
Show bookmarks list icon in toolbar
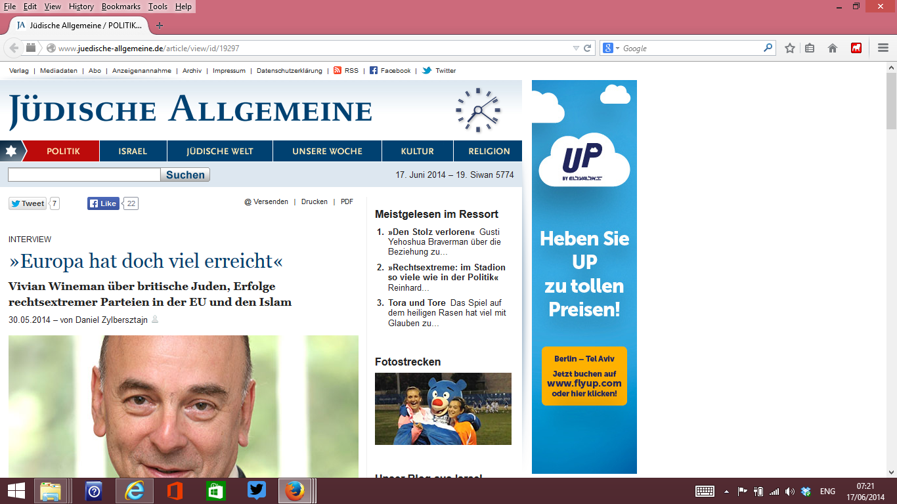pos(810,48)
